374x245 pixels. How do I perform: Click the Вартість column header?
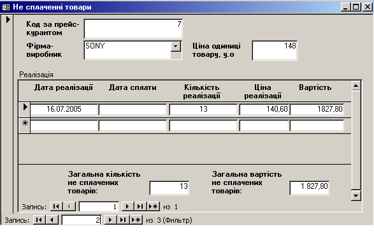point(315,87)
